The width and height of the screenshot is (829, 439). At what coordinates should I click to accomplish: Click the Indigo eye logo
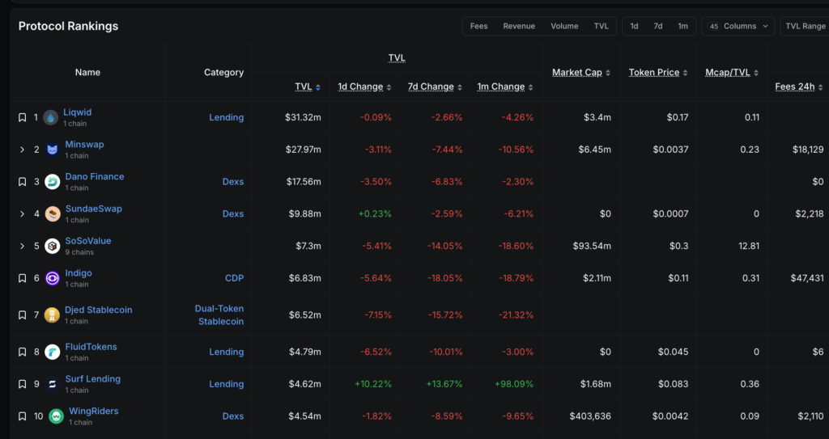[x=52, y=278]
